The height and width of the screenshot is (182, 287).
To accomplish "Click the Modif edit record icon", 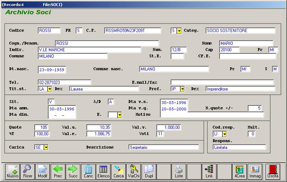I will (42, 171).
